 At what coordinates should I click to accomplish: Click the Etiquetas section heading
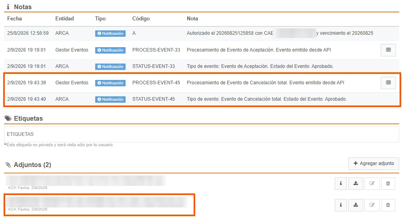coord(28,118)
